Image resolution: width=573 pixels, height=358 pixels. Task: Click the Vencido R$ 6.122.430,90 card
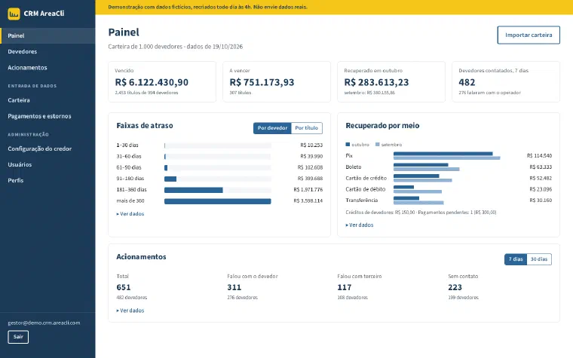tap(162, 82)
